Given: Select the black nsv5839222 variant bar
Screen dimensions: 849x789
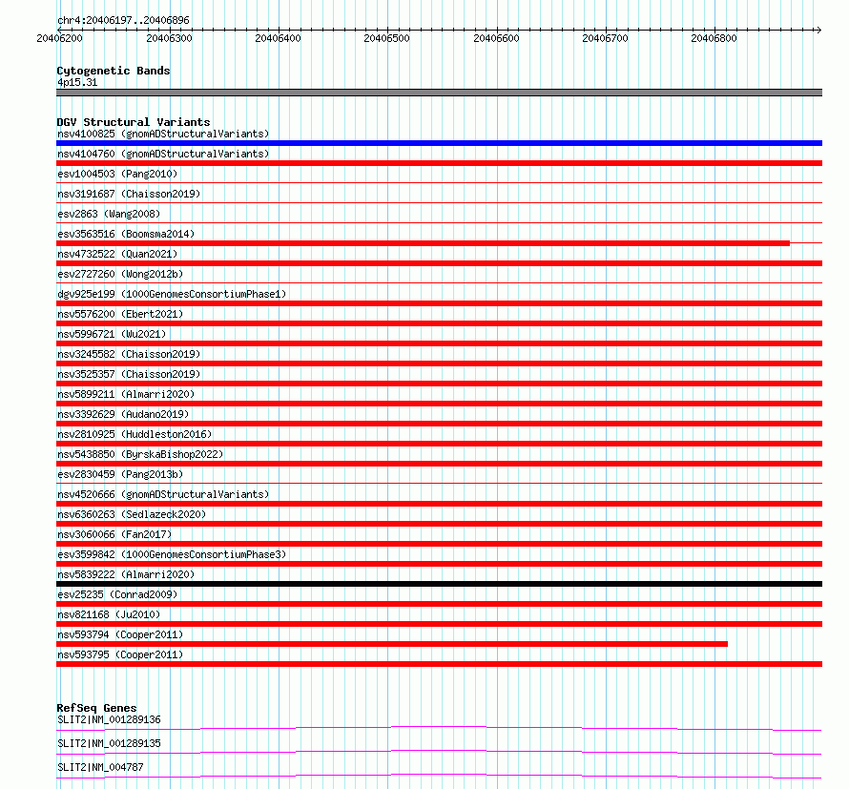Looking at the screenshot, I should click(x=439, y=584).
